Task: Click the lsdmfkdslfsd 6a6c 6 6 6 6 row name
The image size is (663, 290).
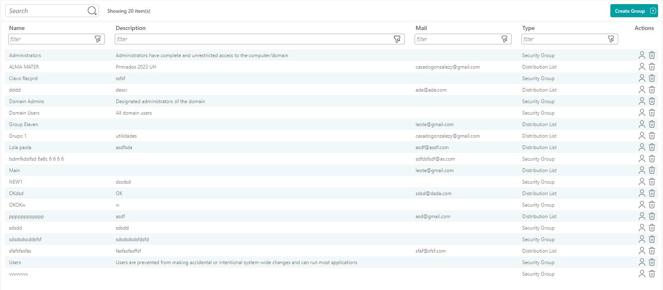Action: 36,159
